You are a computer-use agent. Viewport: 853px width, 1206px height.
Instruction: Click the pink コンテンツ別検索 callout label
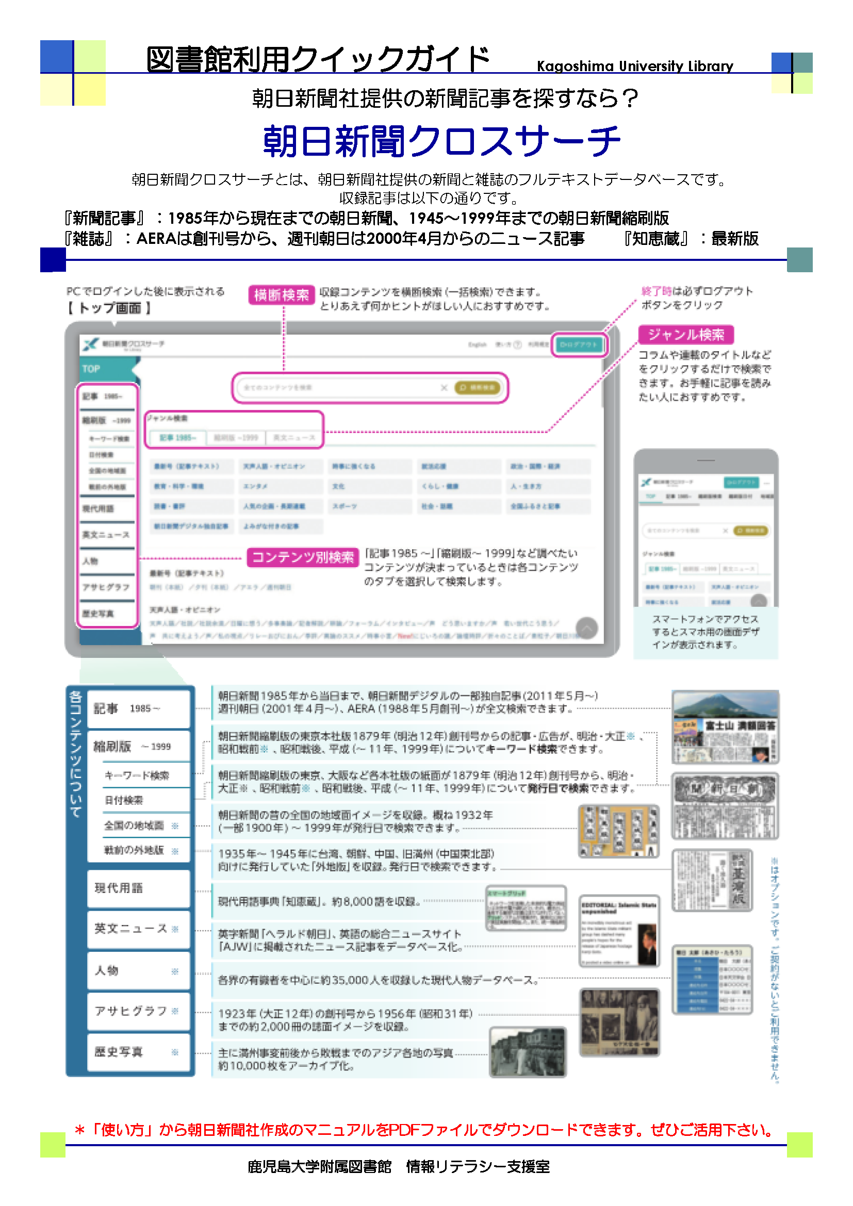pyautogui.click(x=303, y=557)
